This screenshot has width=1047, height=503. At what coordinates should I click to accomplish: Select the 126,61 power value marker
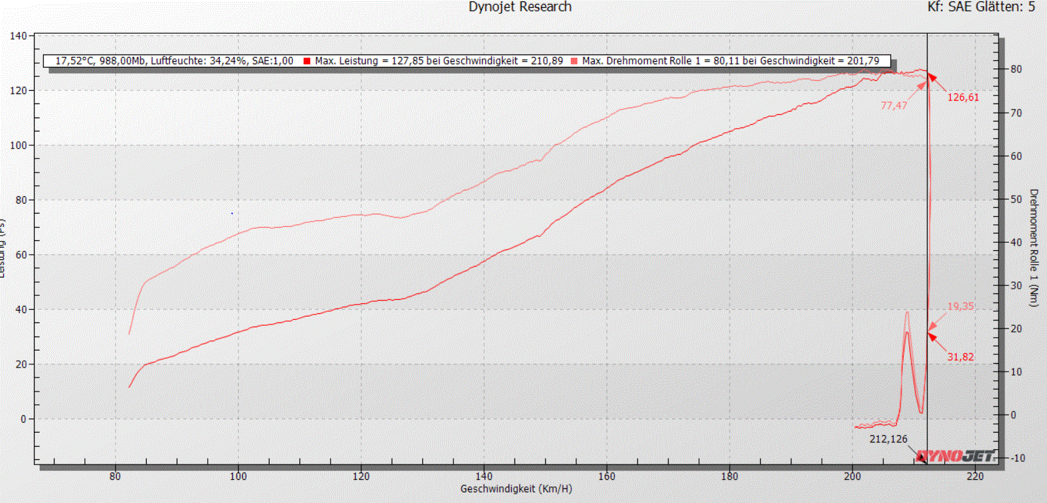pos(963,98)
